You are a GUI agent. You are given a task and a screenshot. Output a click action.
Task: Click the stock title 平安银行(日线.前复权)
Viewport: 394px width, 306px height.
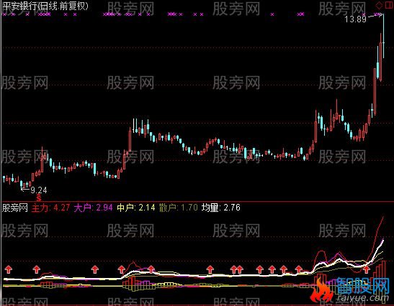point(45,6)
